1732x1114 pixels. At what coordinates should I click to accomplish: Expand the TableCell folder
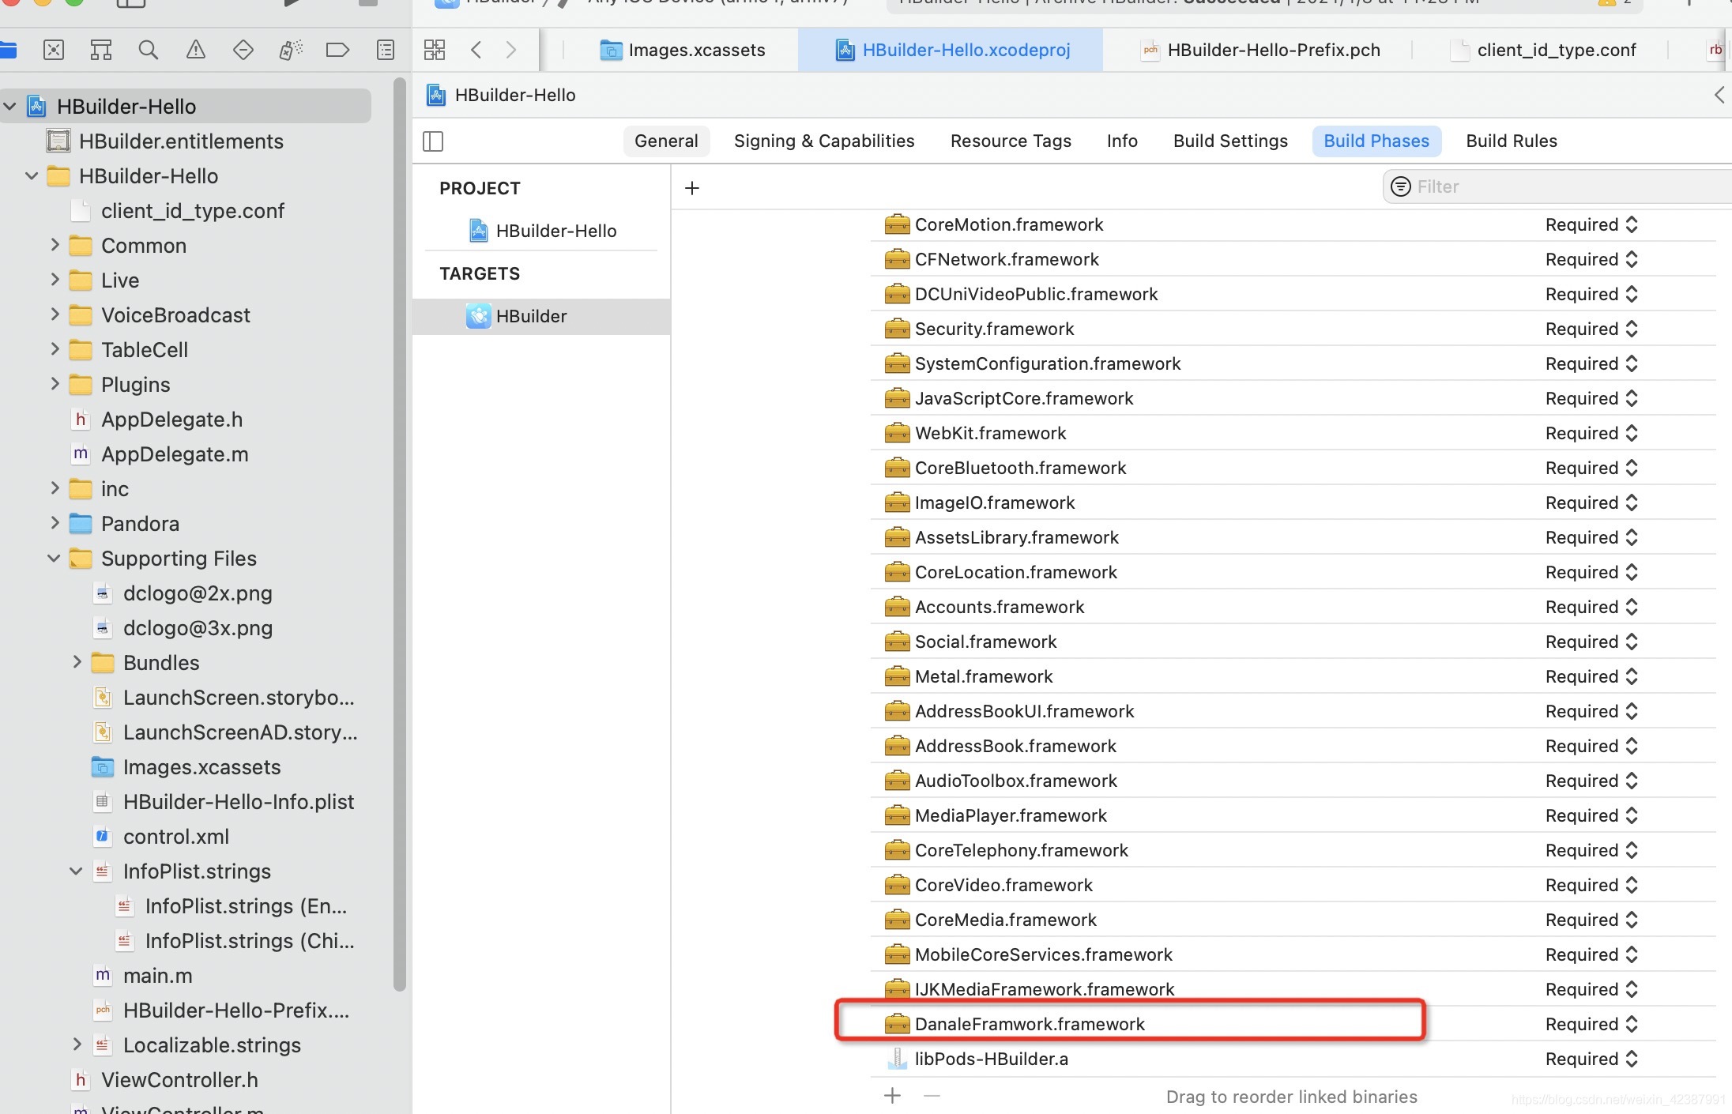coord(55,349)
